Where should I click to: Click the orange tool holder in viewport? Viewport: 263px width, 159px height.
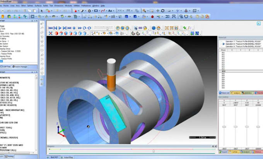(x=111, y=83)
